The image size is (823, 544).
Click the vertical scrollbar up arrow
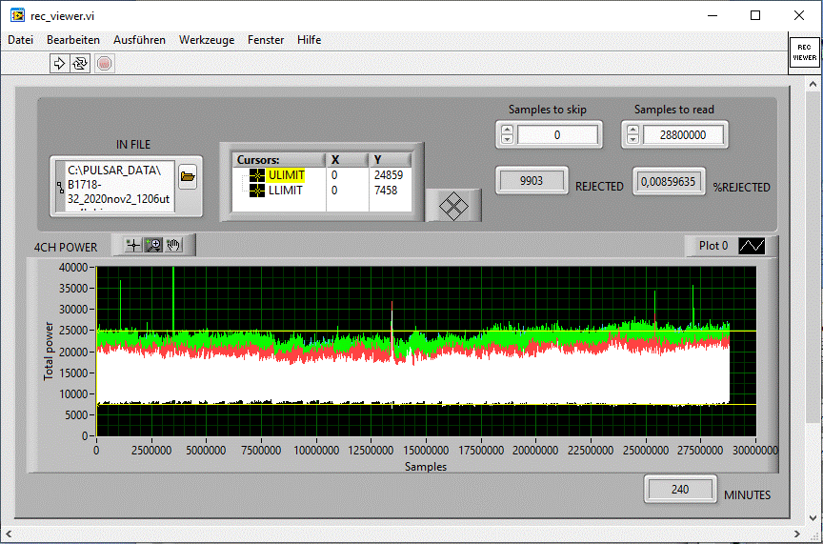click(813, 84)
